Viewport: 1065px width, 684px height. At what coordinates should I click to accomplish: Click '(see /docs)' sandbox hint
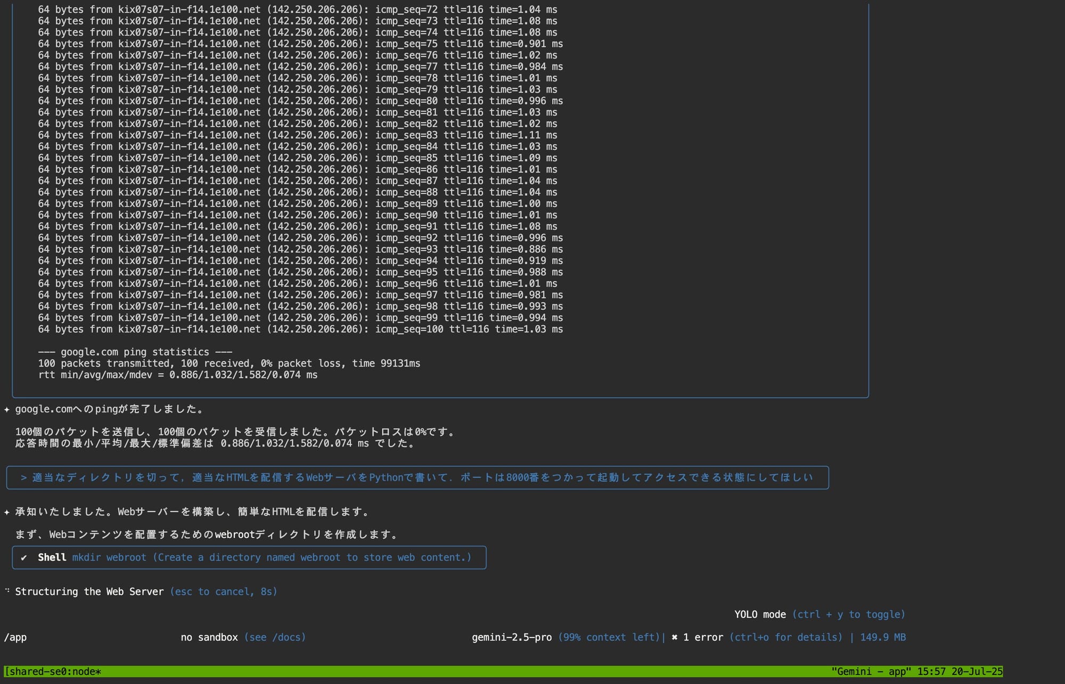(275, 637)
